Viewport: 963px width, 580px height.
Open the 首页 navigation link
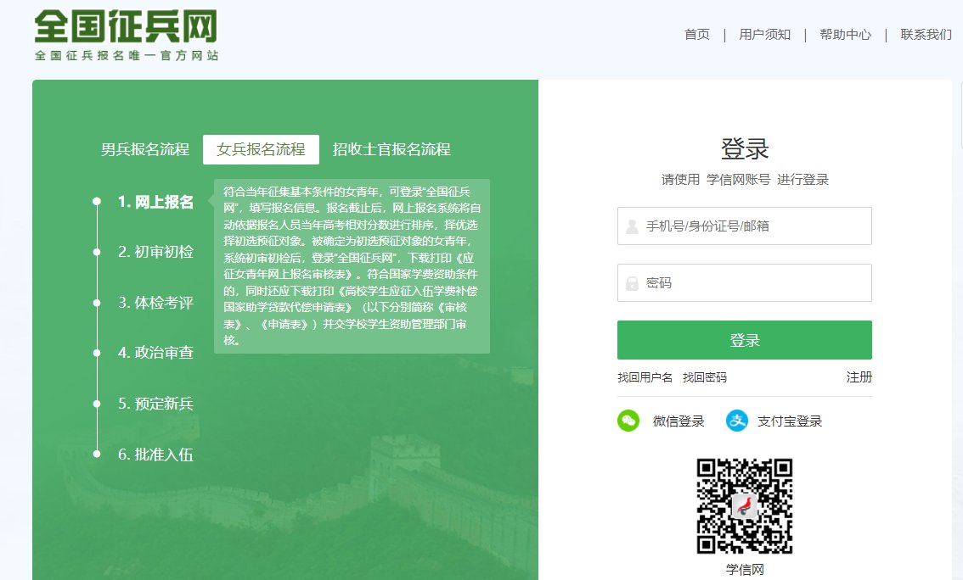(x=697, y=34)
